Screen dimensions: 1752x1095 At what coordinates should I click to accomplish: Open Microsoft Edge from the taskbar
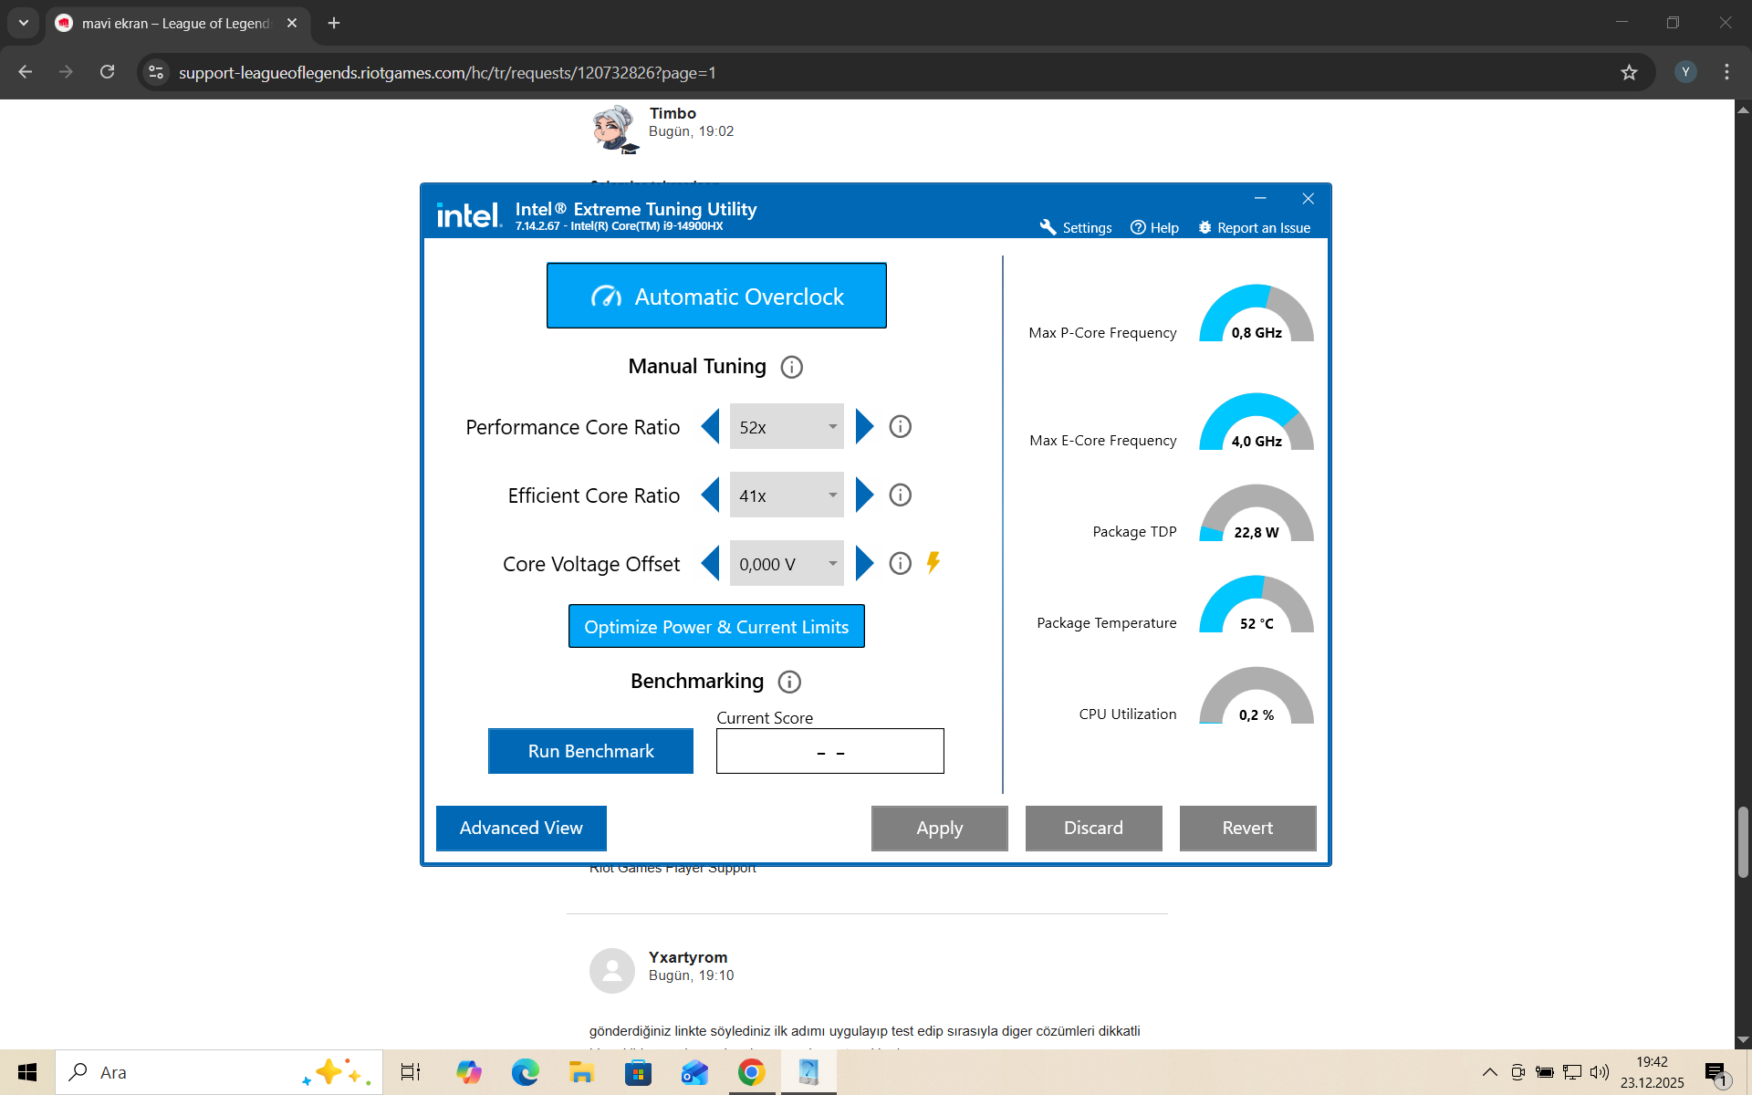tap(526, 1072)
